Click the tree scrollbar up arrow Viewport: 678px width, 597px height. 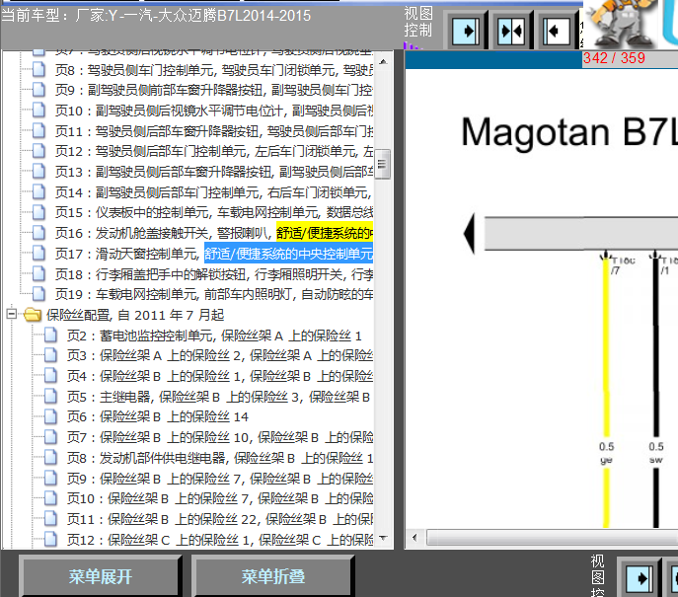(x=383, y=61)
